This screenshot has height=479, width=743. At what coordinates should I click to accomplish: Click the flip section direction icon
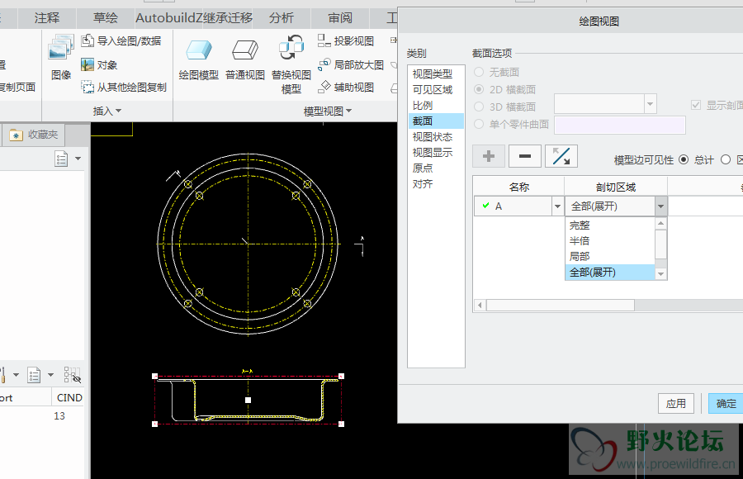tap(561, 156)
